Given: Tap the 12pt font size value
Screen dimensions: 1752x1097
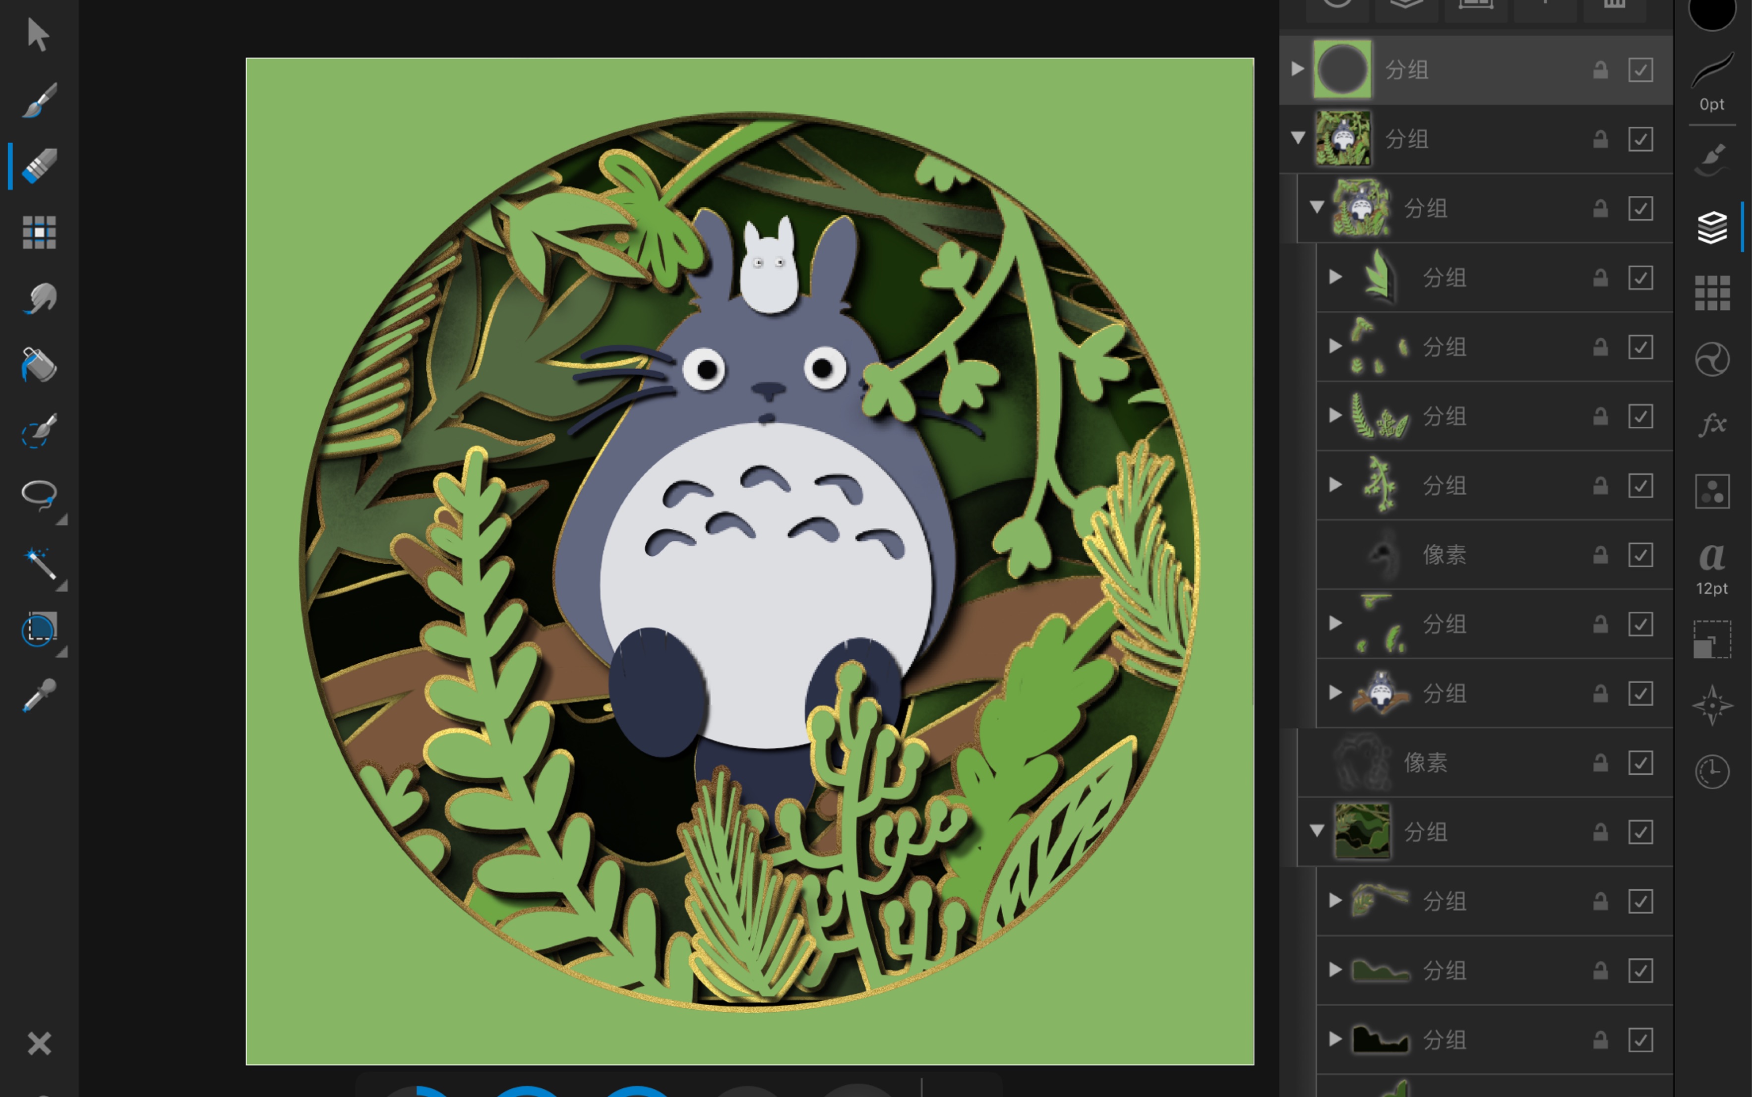Looking at the screenshot, I should tap(1712, 588).
